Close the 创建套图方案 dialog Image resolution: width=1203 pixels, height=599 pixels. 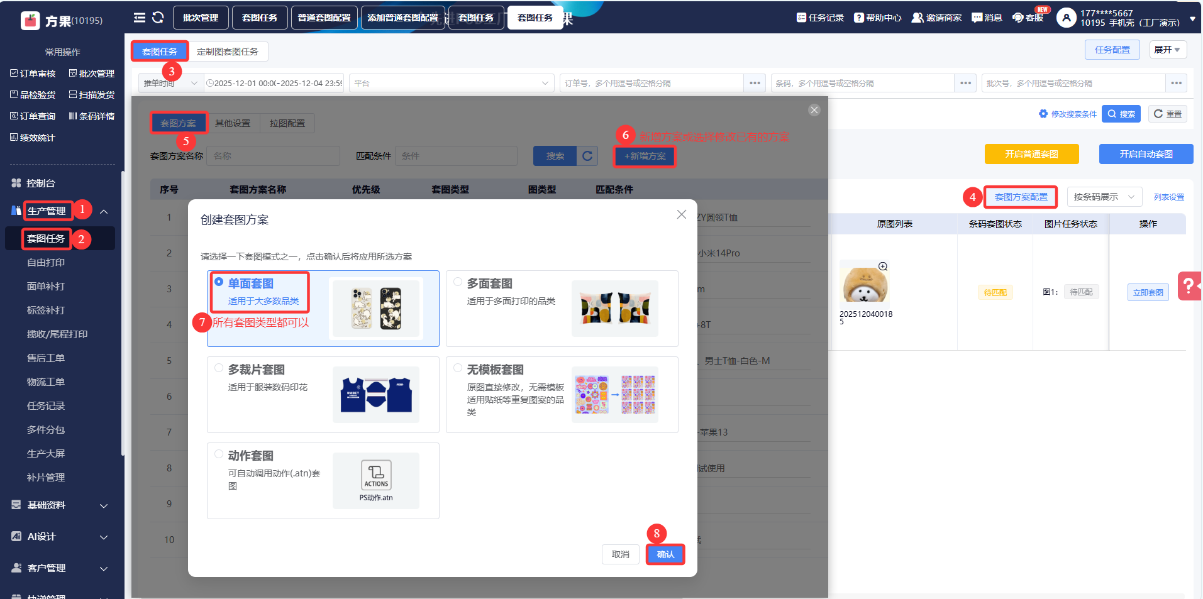[x=681, y=214]
